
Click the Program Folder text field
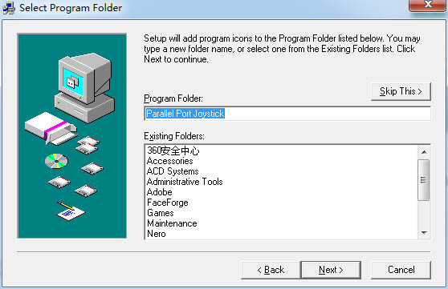[x=287, y=114]
